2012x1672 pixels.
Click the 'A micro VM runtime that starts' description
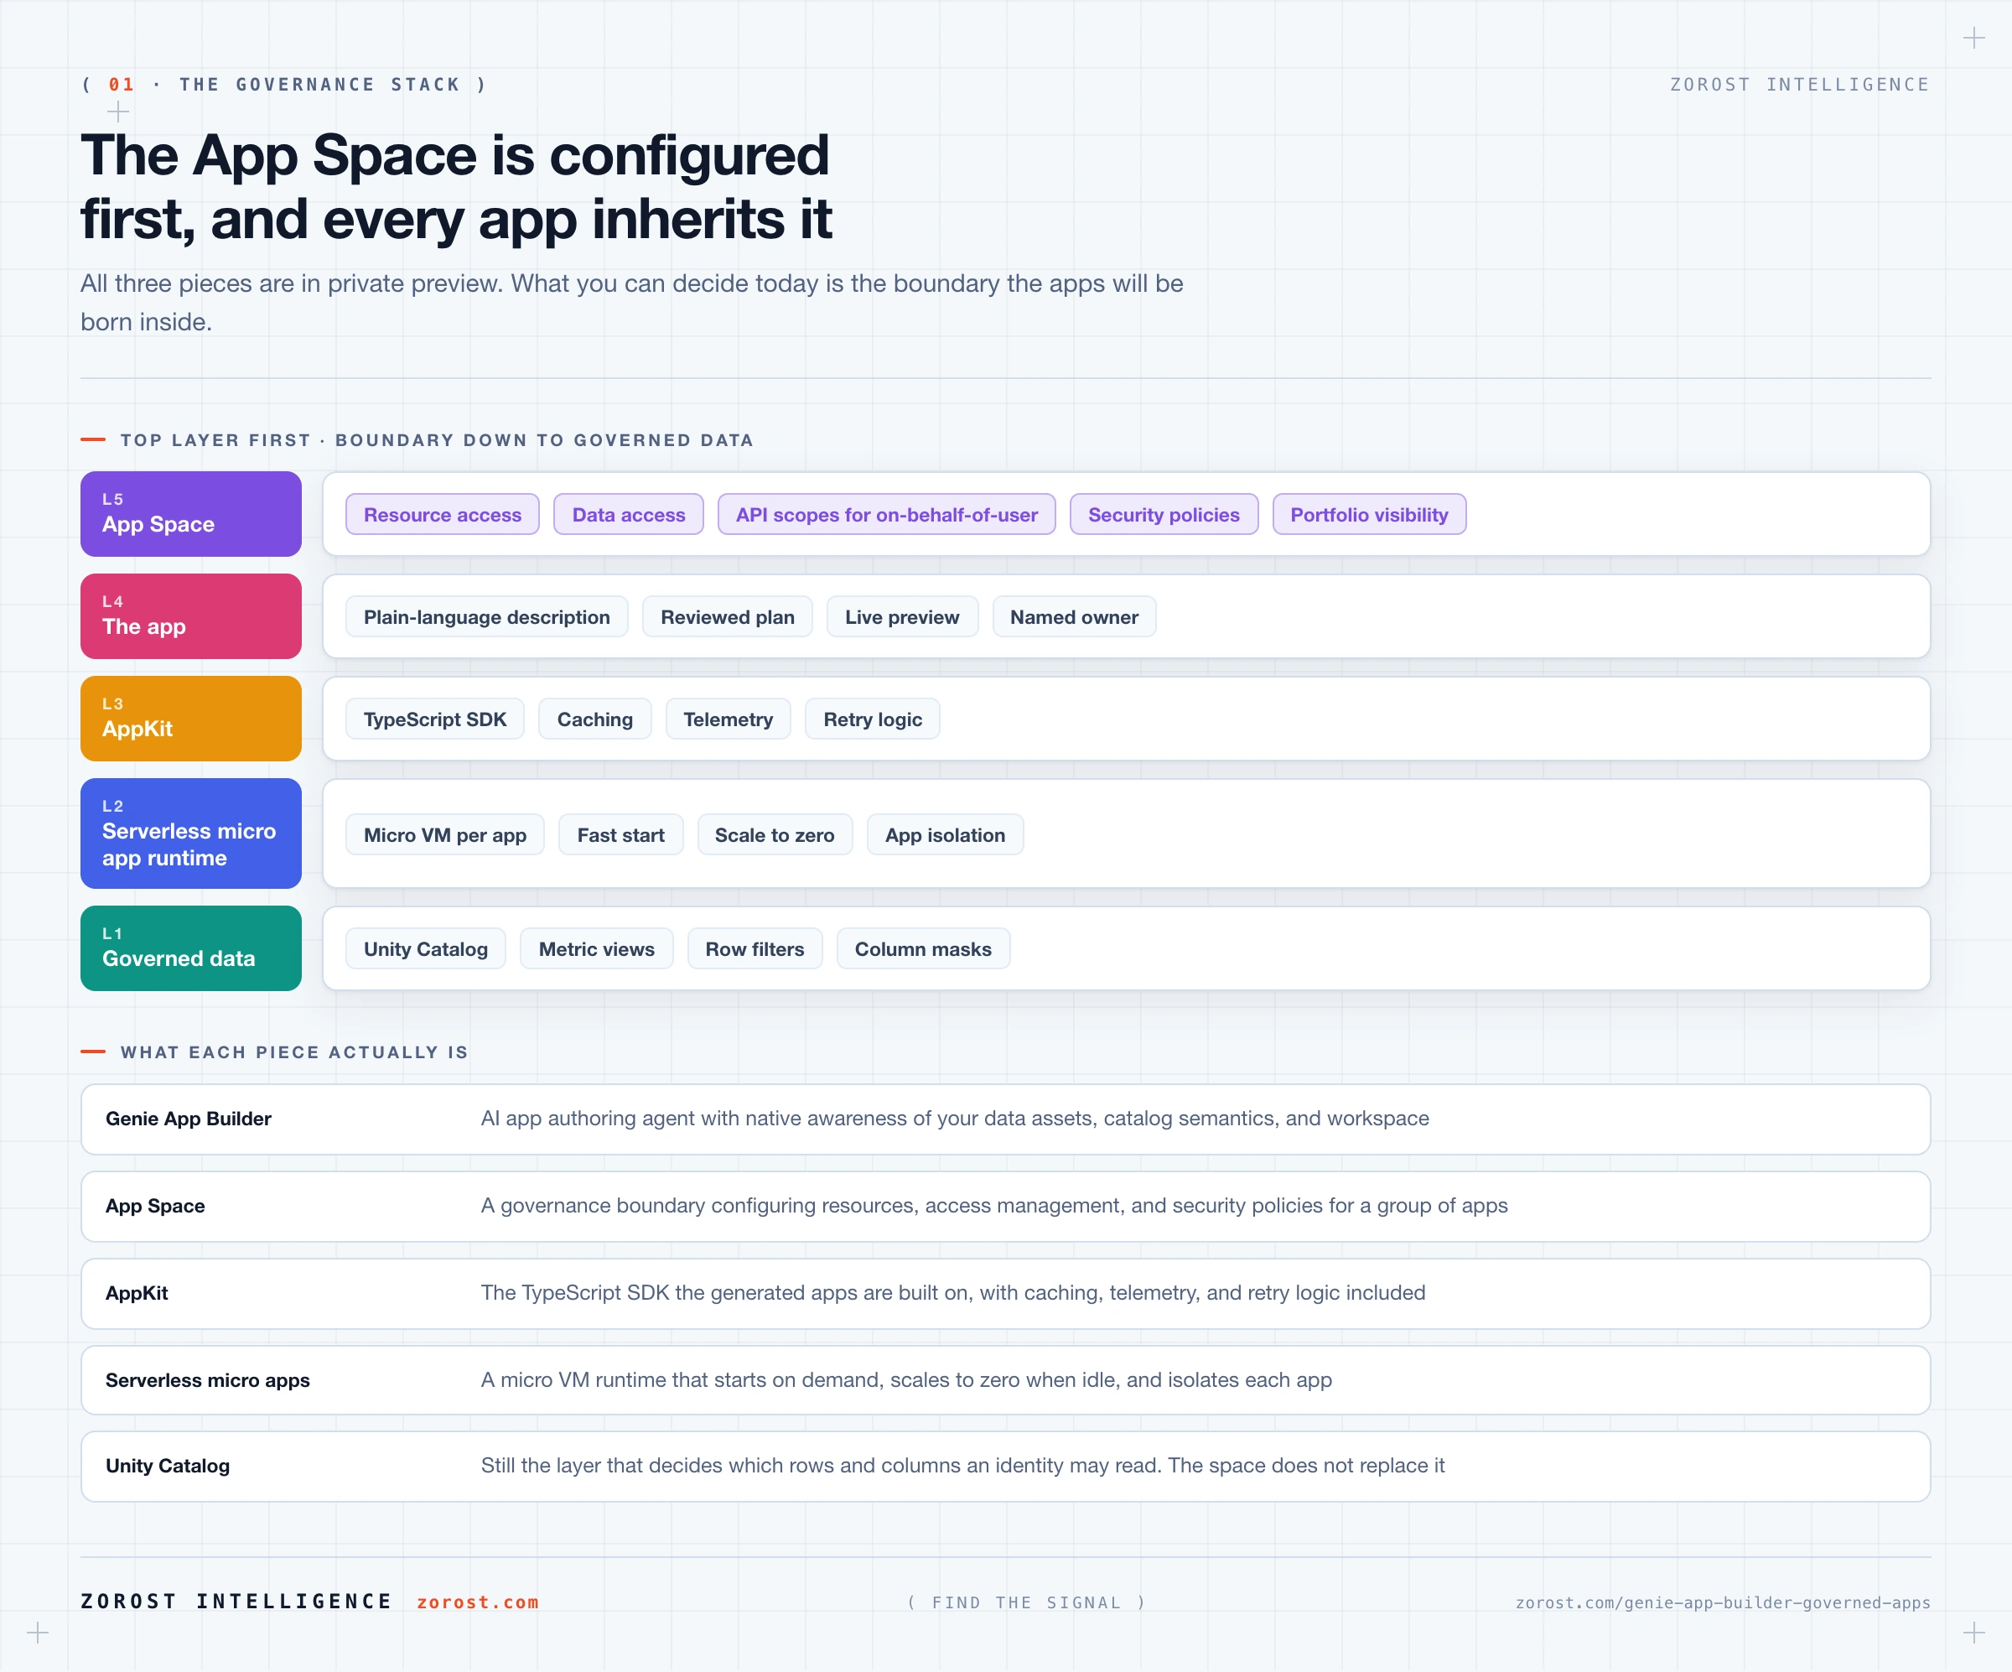tap(906, 1381)
